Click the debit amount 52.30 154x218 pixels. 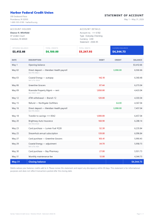(102, 128)
